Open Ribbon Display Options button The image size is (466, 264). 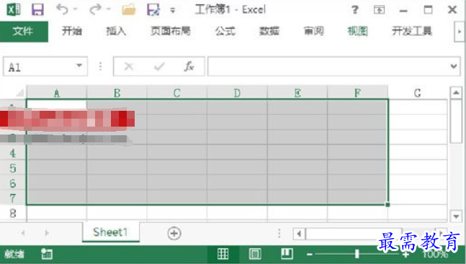click(x=379, y=10)
